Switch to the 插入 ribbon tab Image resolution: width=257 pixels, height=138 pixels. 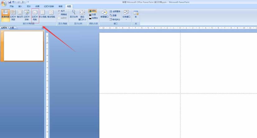pyautogui.click(x=20, y=7)
